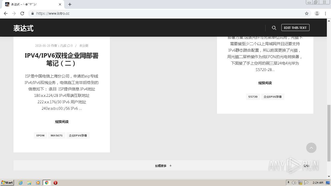Bookmark this page with the star icon
331x186 pixels.
click(307, 13)
